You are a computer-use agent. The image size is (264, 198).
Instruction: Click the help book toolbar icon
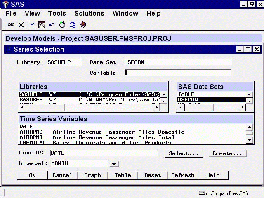pos(83,25)
